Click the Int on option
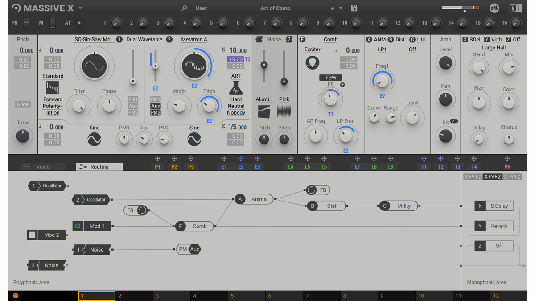535x301 pixels. [53, 113]
